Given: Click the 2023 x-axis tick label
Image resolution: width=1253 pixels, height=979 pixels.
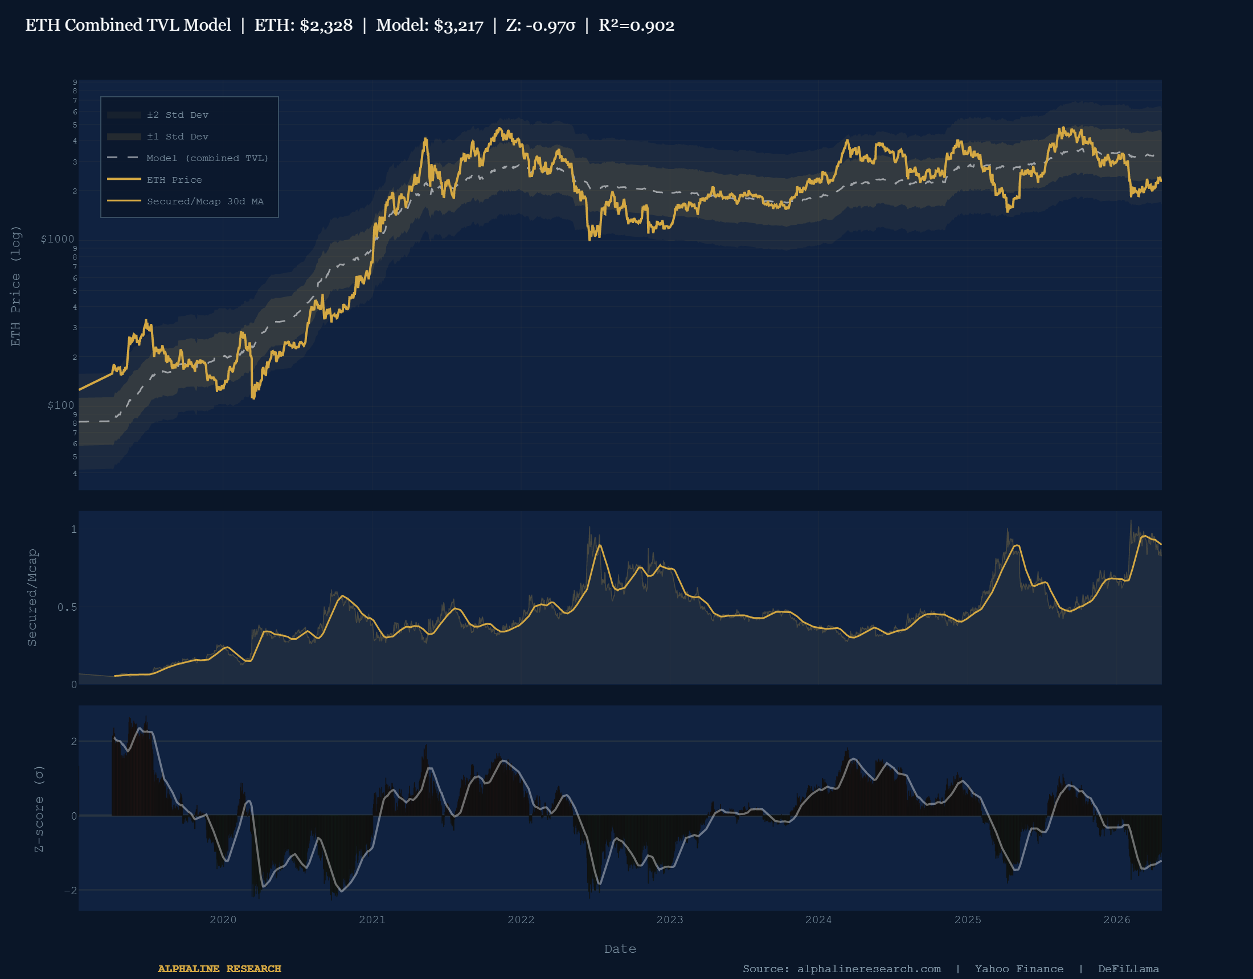Looking at the screenshot, I should (670, 920).
